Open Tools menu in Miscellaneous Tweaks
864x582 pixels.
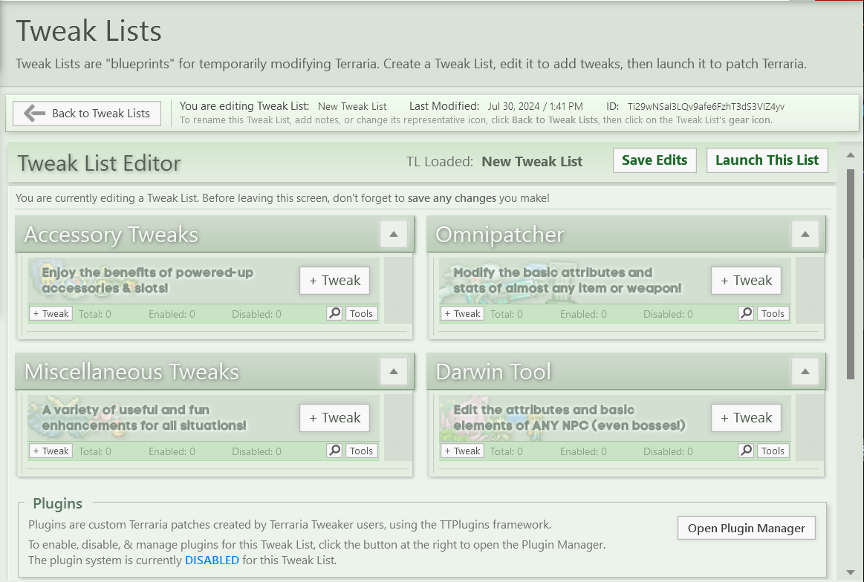(x=361, y=451)
